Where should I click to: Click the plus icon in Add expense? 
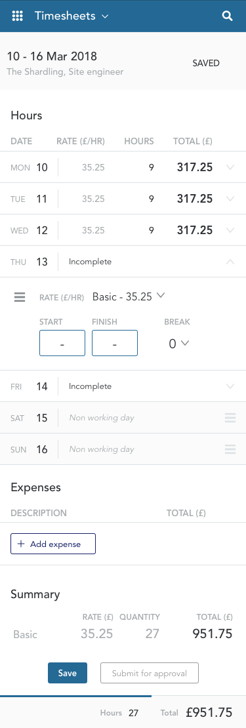coord(20,544)
